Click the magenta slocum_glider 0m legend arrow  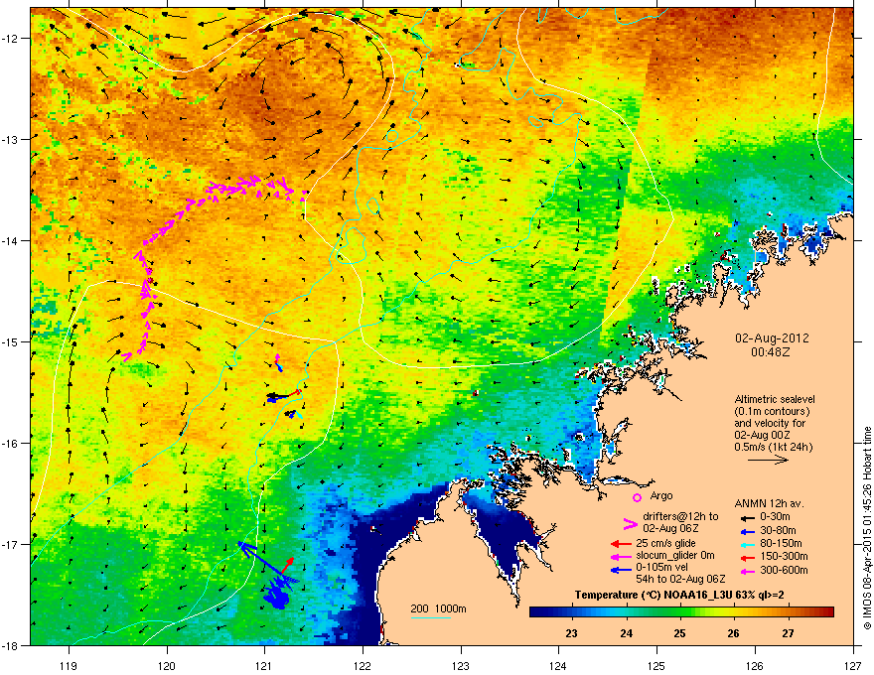pyautogui.click(x=621, y=556)
